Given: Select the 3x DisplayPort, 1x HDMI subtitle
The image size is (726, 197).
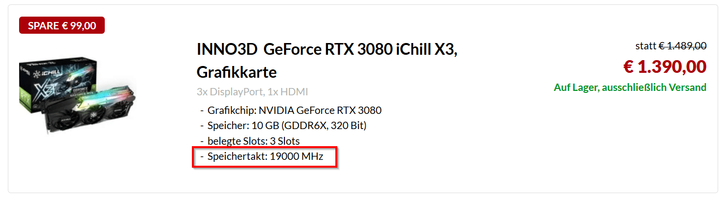Looking at the screenshot, I should pos(252,91).
